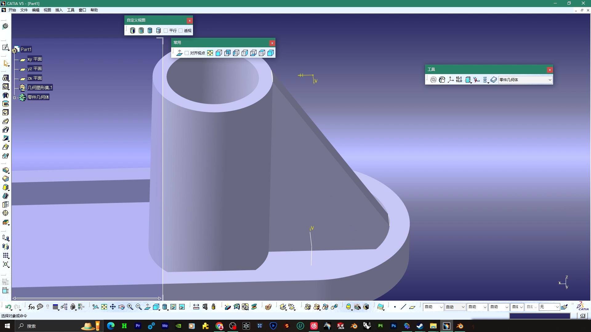Viewport: 591px width, 332px height.
Task: Click the Fly mode airplane icon
Action: pyautogui.click(x=95, y=307)
